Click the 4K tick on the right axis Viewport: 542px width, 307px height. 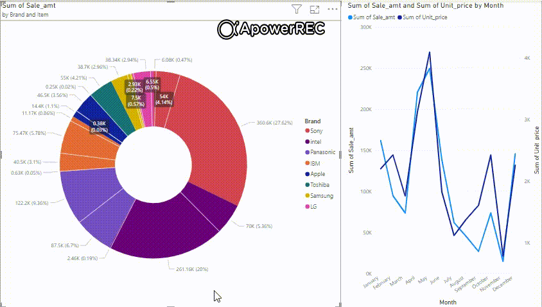pyautogui.click(x=527, y=58)
